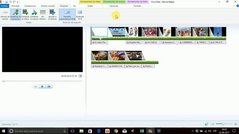Click Ajustar a la música
The image size is (239, 134).
52,15
